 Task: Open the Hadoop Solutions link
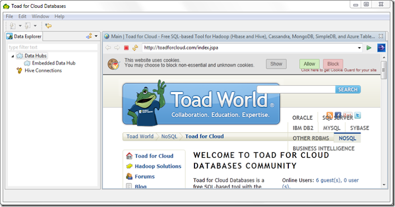click(x=158, y=166)
